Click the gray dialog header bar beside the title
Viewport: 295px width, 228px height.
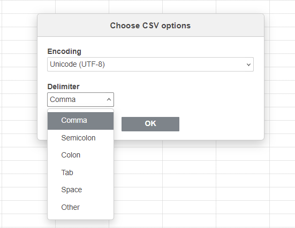pos(226,25)
